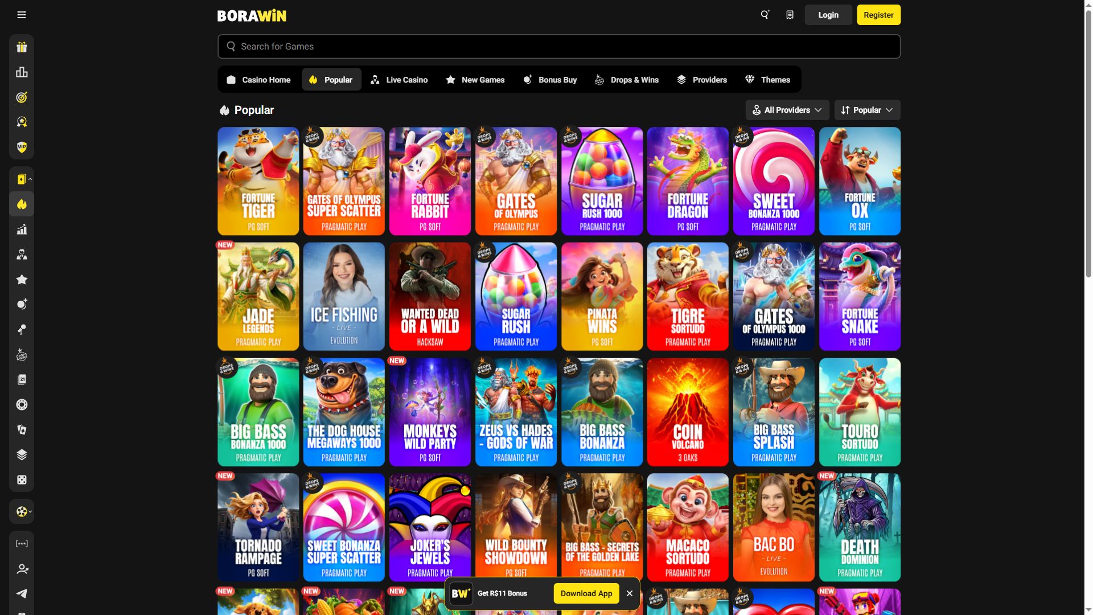The width and height of the screenshot is (1093, 615).
Task: Select the New Games tab
Action: click(475, 80)
